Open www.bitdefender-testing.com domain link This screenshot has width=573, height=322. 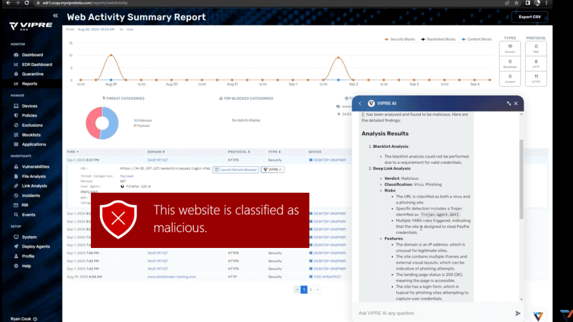[x=171, y=277]
